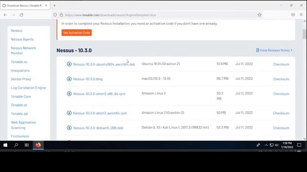This screenshot has width=307, height=172.
Task: Open Web Application Scanning in sidebar
Action: coord(24,125)
